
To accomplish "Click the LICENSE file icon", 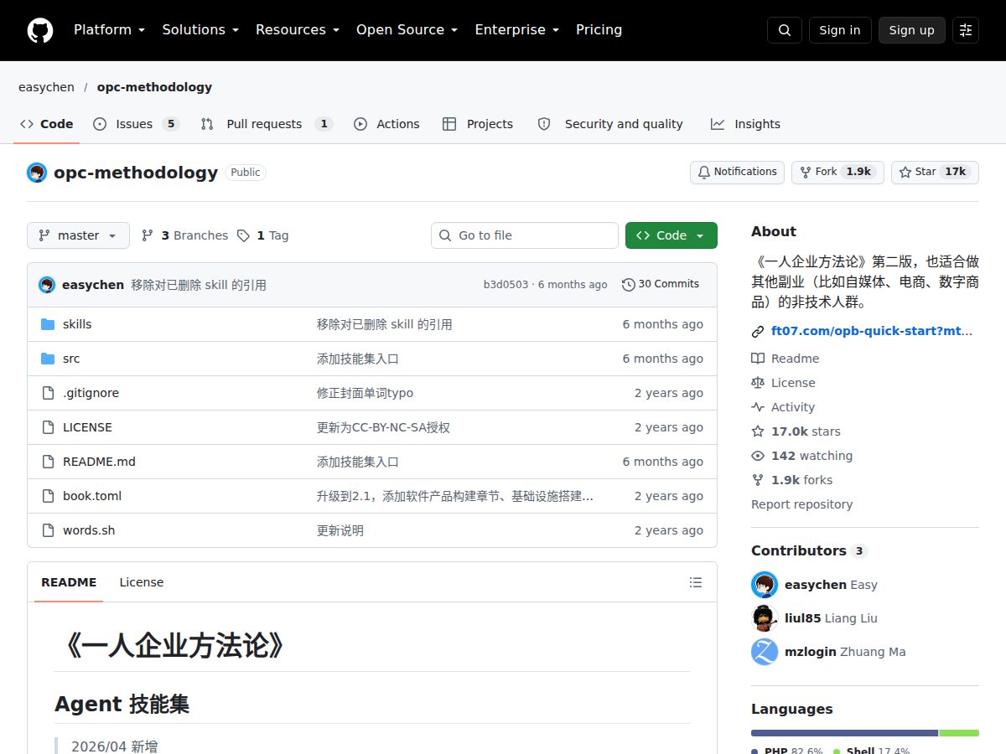I will pyautogui.click(x=48, y=427).
